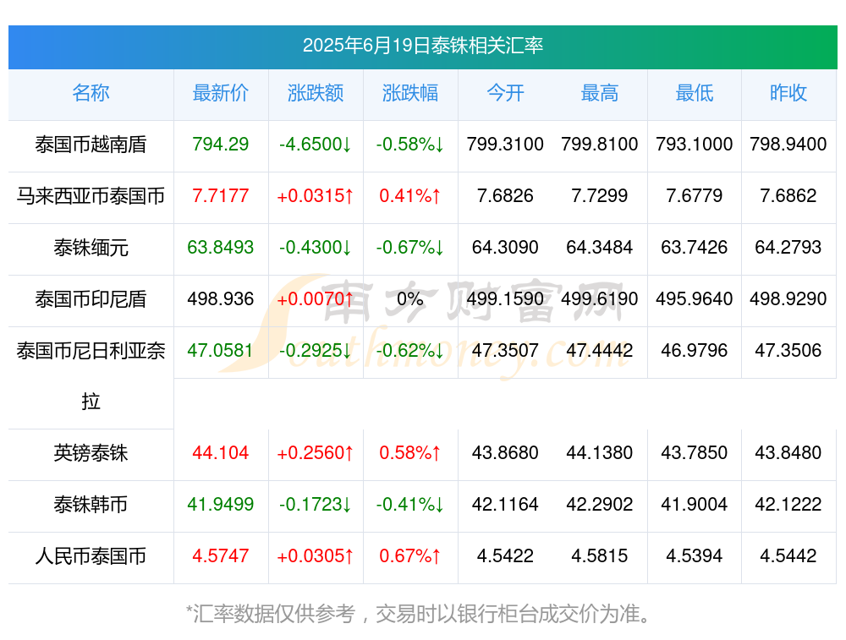The width and height of the screenshot is (846, 640).
Task: Click the 今开 column header
Action: (505, 93)
